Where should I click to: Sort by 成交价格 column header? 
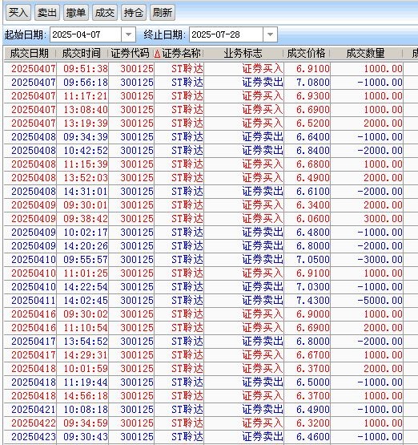pos(307,54)
